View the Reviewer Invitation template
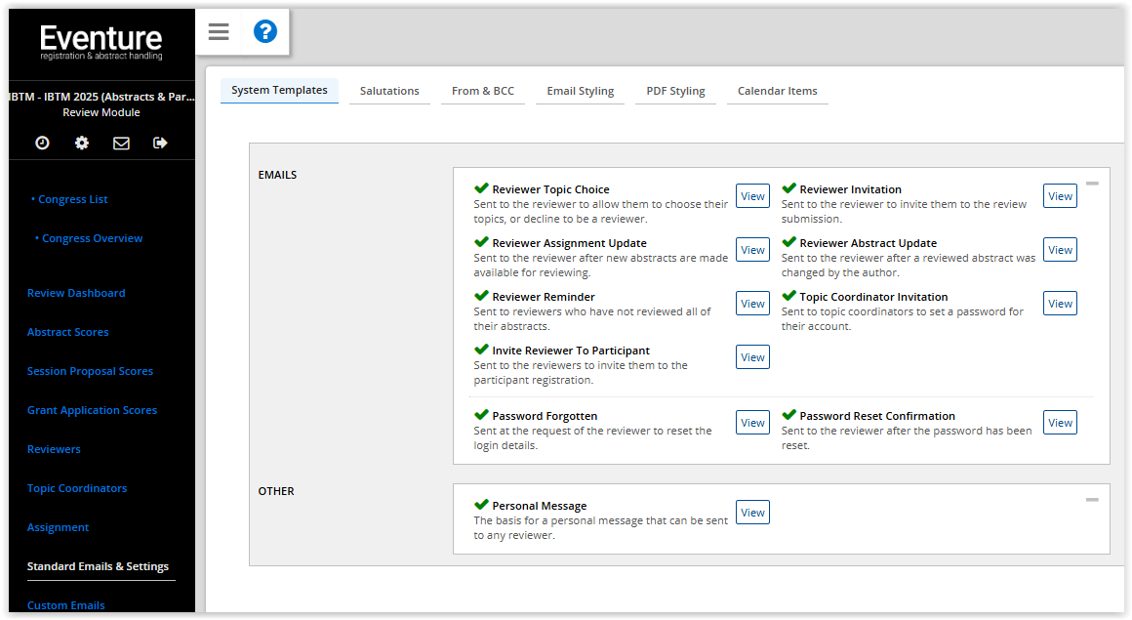Image resolution: width=1132 pixels, height=620 pixels. (x=1060, y=196)
